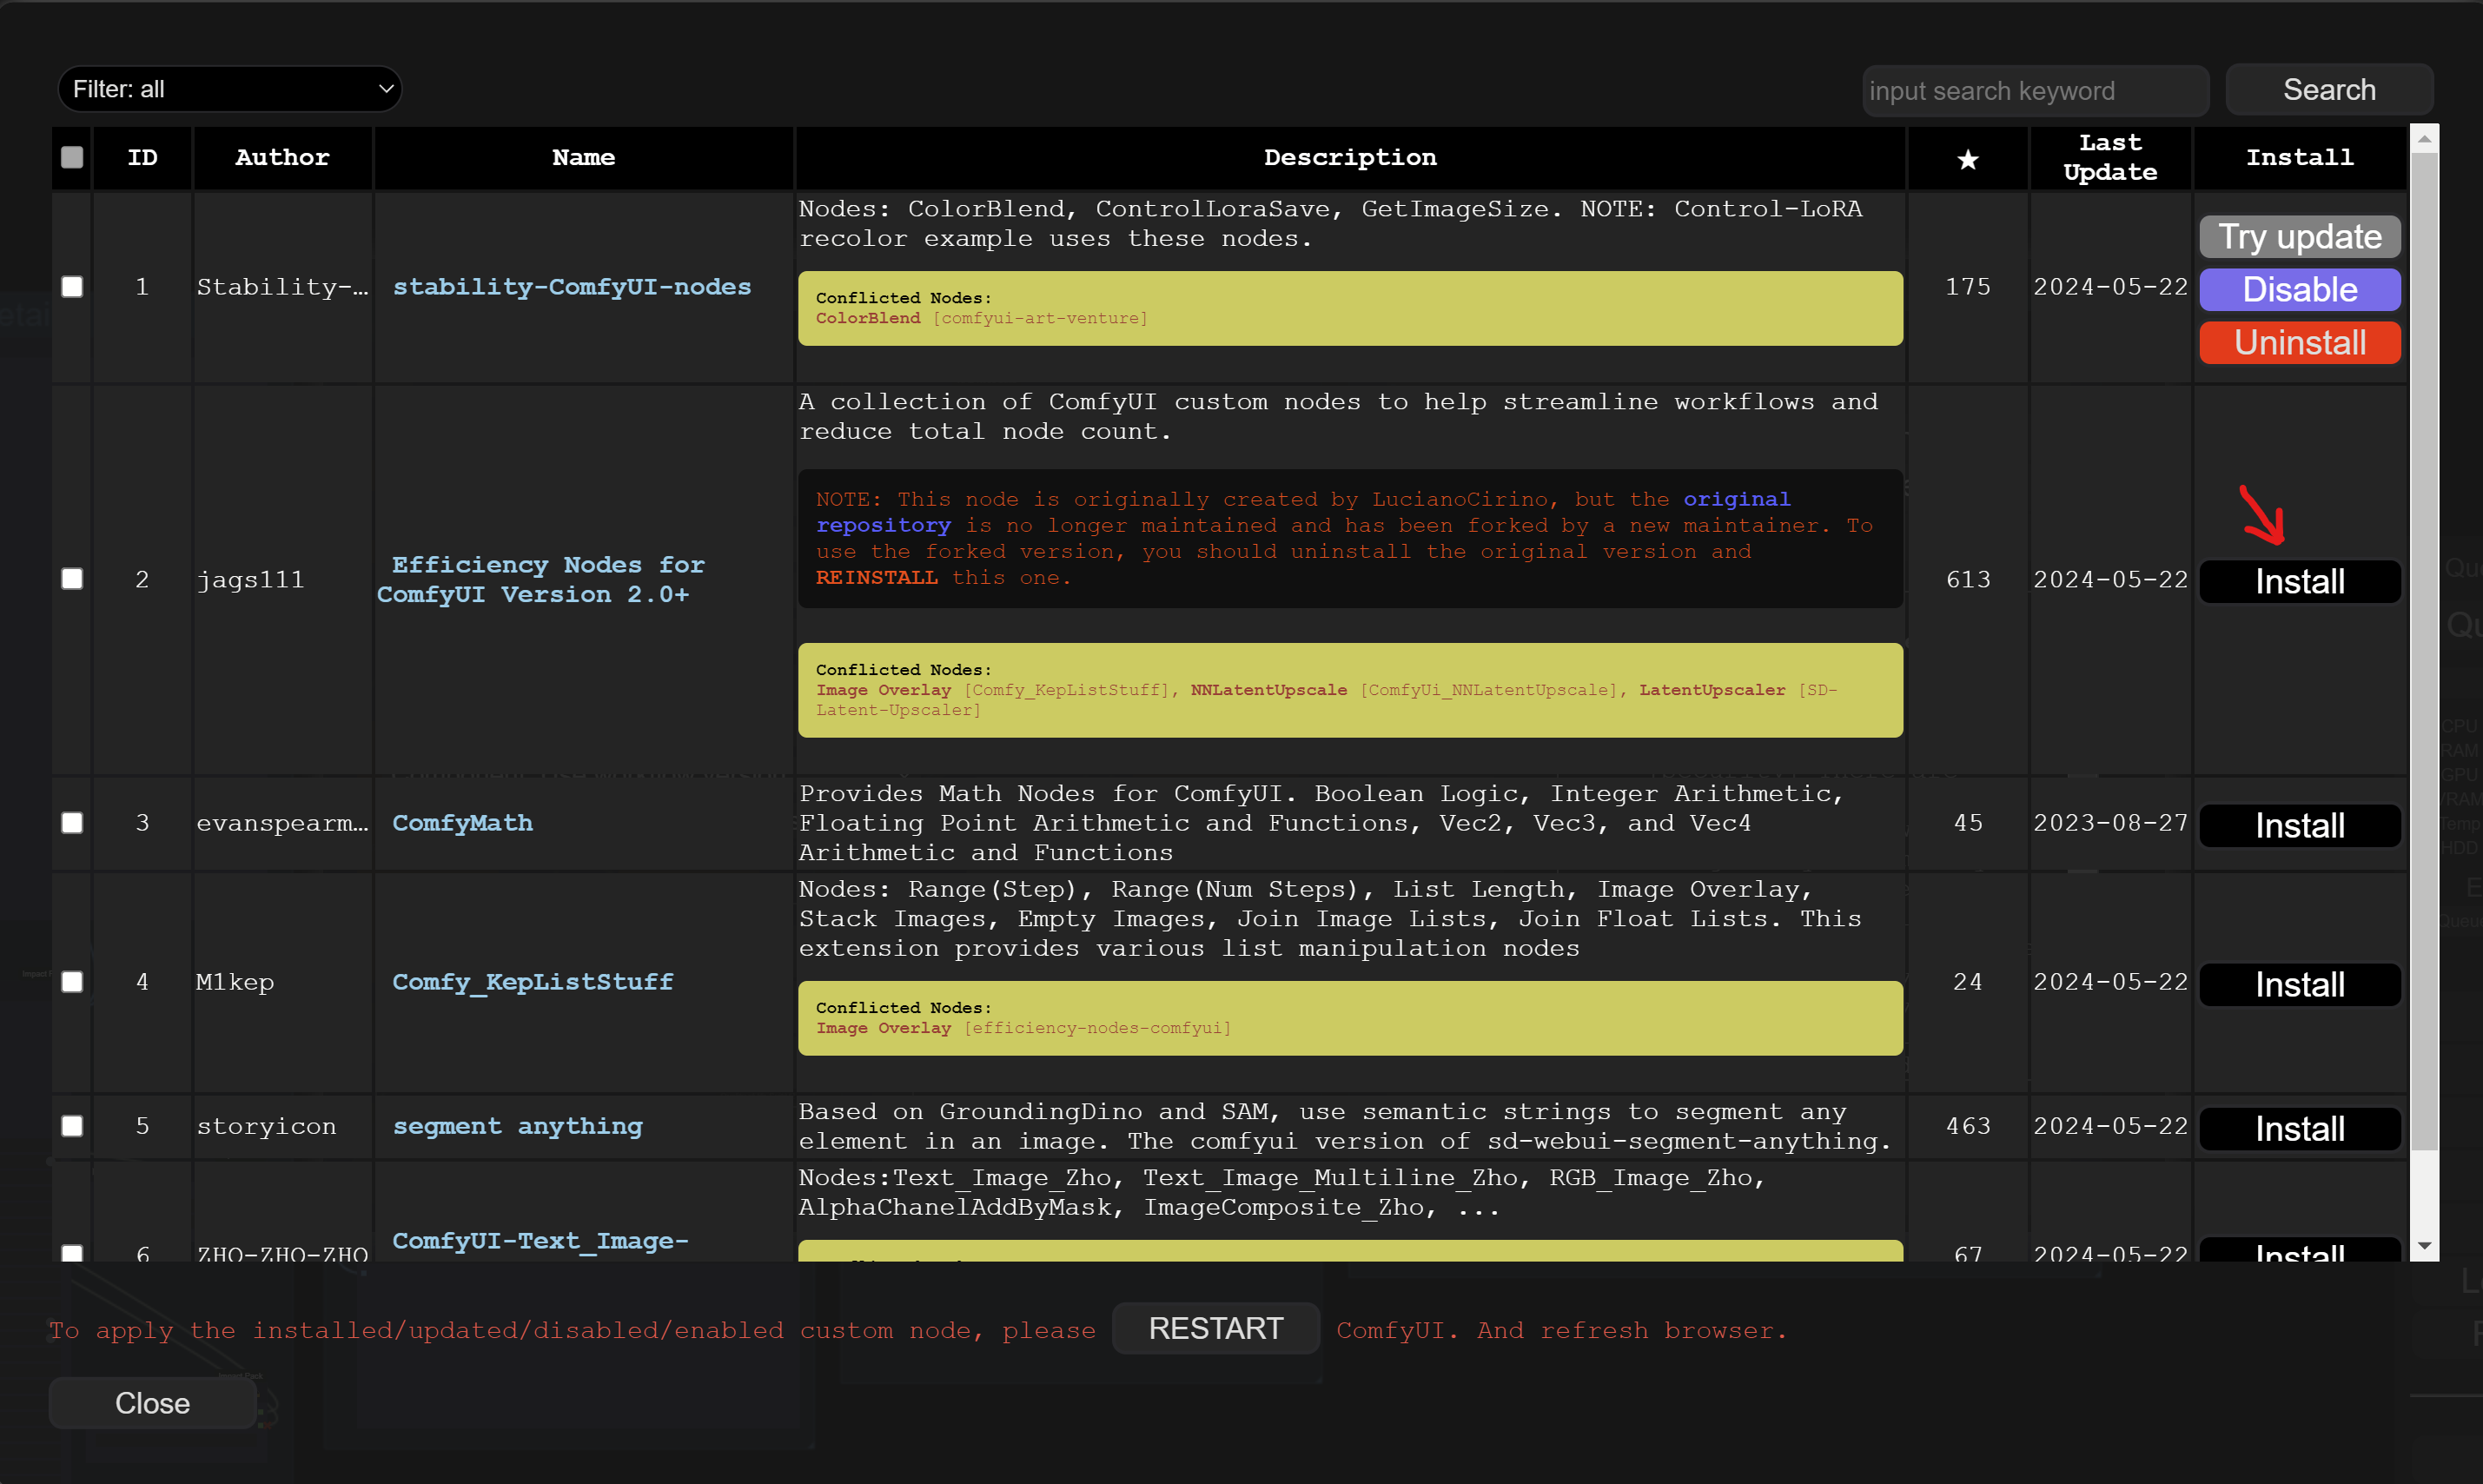2483x1484 pixels.
Task: Check the box for ComfyMath row
Action: (72, 823)
